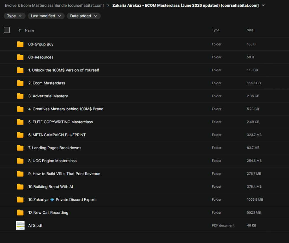This screenshot has height=243, width=289.
Task: Open 9. How to Build VSLs That Print Revenue
Action: [x=64, y=174]
